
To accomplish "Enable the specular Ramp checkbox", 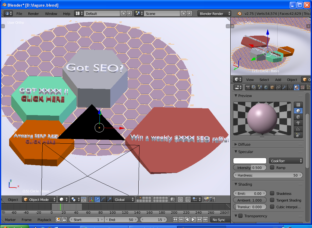I will (272, 168).
